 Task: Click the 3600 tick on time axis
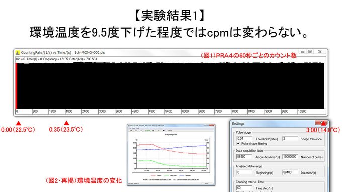tap(119, 112)
